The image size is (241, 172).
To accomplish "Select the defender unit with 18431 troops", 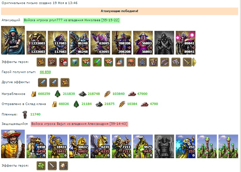I will tap(58, 146).
